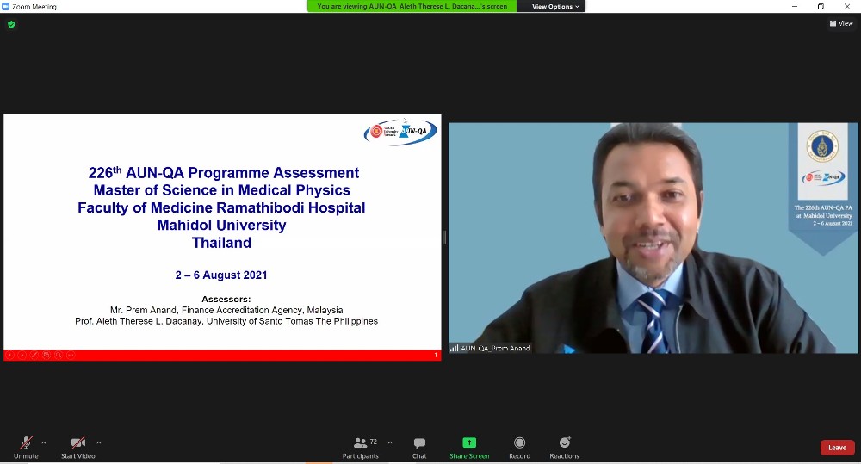
Task: Open the Reactions menu
Action: [x=564, y=443]
